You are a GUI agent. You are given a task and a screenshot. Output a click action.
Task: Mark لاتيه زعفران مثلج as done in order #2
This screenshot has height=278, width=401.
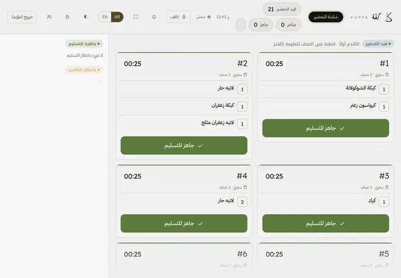coord(183,124)
